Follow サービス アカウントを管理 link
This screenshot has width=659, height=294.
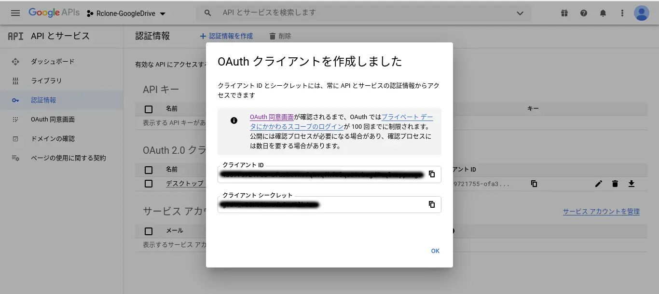601,212
